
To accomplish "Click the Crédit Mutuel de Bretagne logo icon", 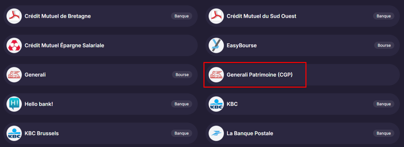I will click(14, 16).
